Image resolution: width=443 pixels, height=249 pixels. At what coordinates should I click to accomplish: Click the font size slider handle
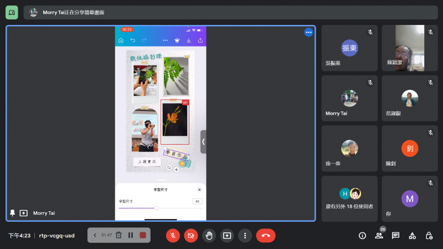tap(156, 208)
